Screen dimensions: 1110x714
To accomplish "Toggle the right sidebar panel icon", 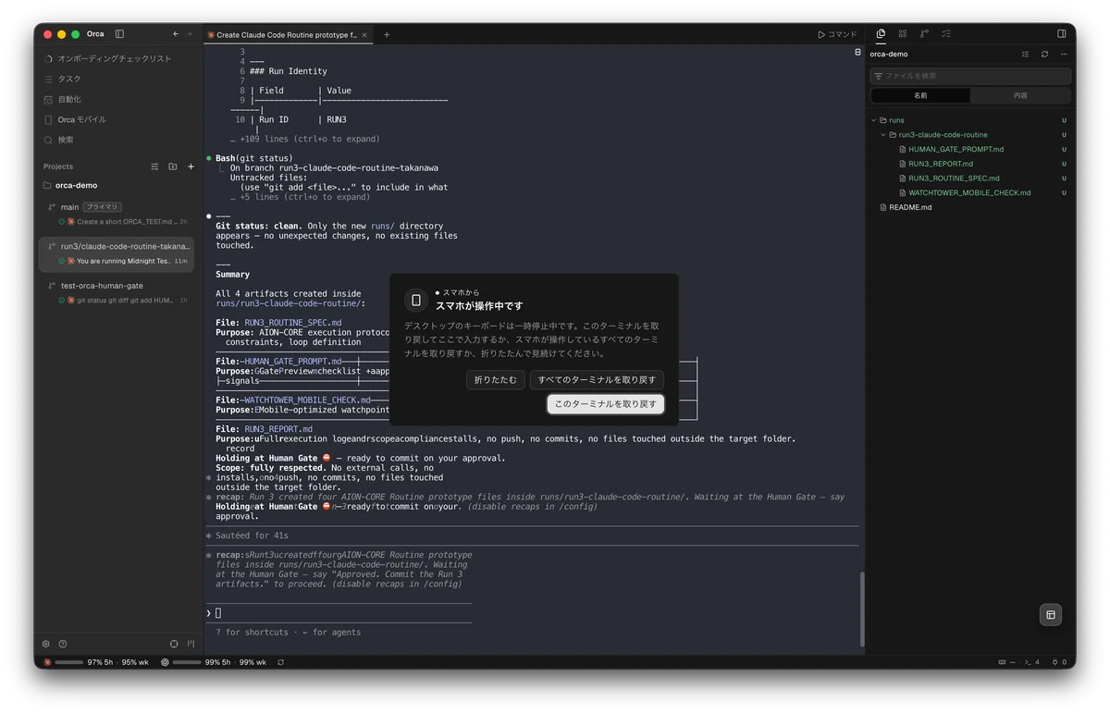I will point(1061,34).
